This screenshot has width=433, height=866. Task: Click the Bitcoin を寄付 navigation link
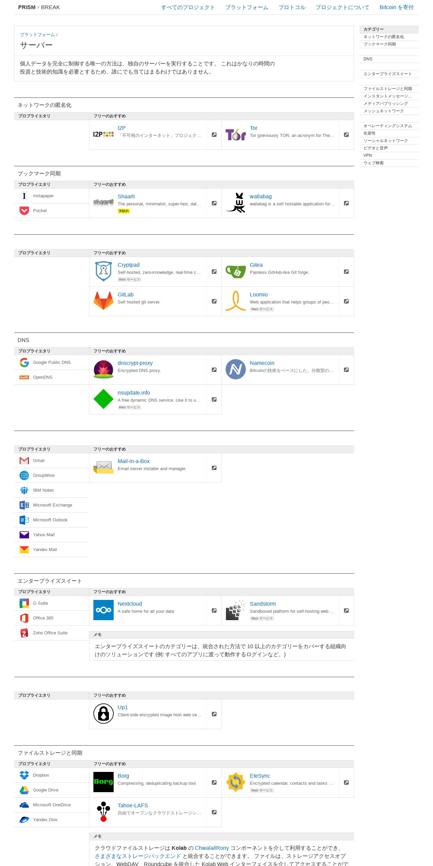[397, 7]
